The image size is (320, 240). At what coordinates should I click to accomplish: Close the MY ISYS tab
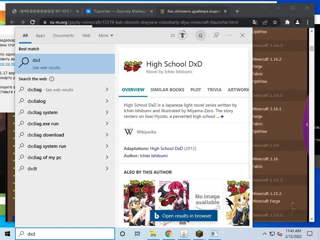tap(77, 12)
